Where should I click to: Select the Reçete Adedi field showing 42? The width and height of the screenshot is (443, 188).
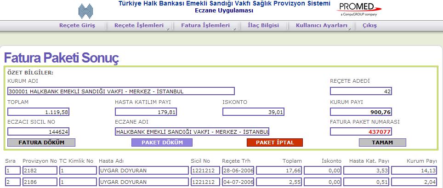click(361, 91)
